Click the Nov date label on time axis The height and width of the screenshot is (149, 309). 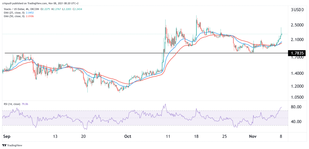[x=253, y=136]
